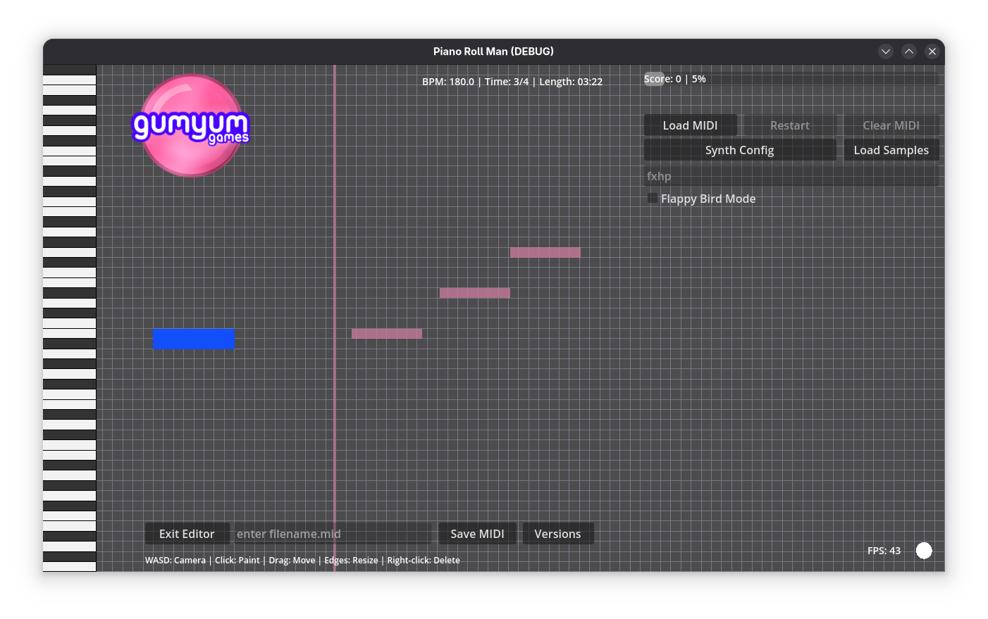The width and height of the screenshot is (988, 619).
Task: Enable Flappy Bird Mode checkbox
Action: coord(653,199)
